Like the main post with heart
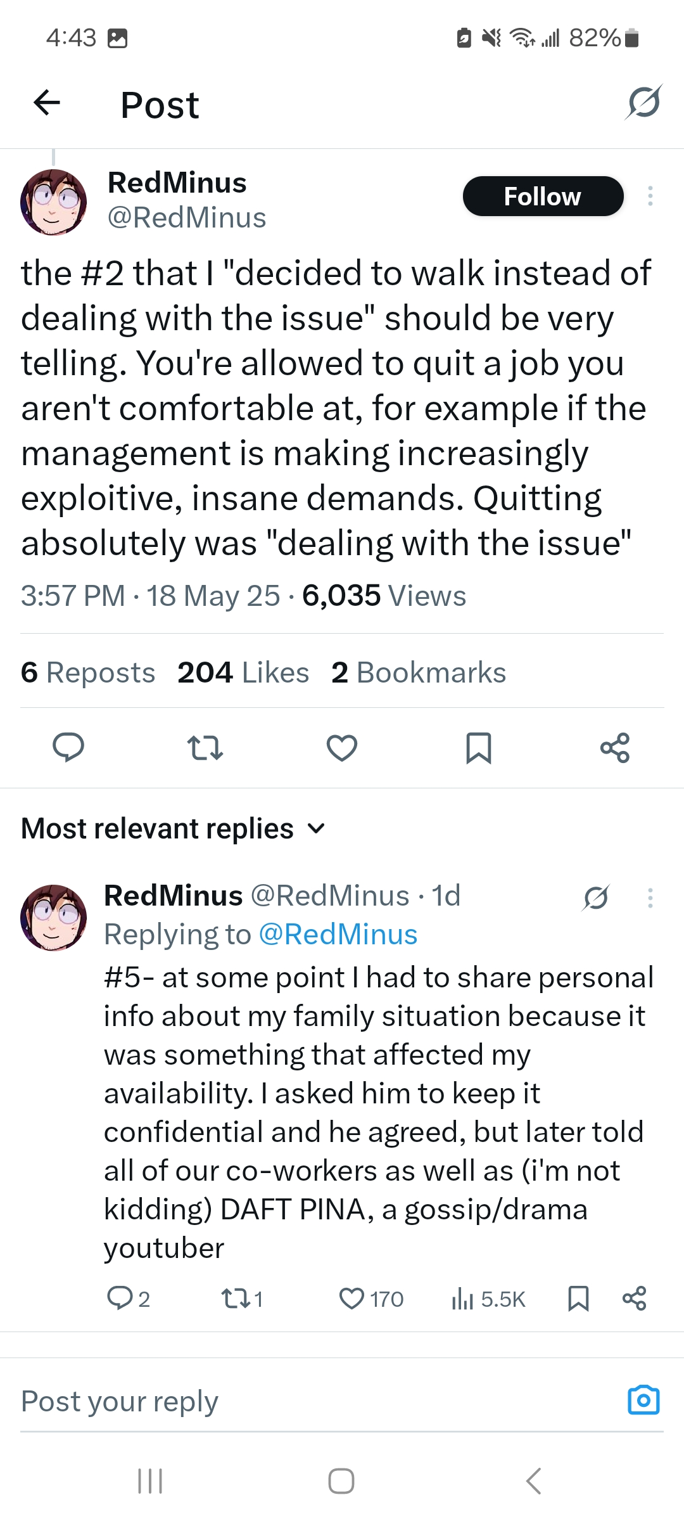This screenshot has width=684, height=1521. click(x=342, y=747)
